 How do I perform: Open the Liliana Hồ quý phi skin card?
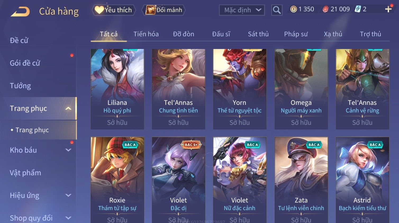pyautogui.click(x=117, y=89)
